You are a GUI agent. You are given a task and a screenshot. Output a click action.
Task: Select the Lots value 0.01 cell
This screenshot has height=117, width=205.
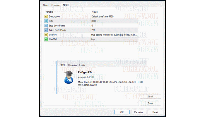(115, 21)
